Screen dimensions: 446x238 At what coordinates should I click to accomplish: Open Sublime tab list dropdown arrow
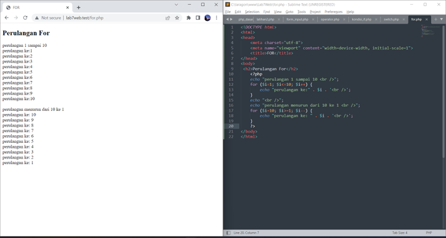[441, 19]
